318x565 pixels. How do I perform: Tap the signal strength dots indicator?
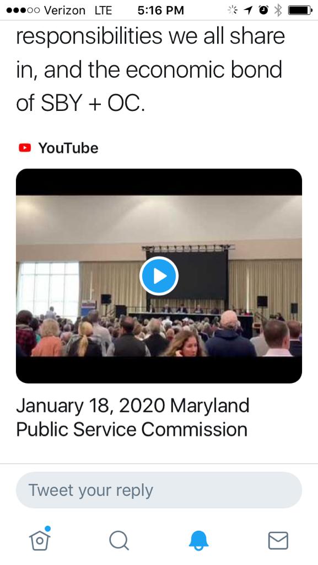(23, 10)
